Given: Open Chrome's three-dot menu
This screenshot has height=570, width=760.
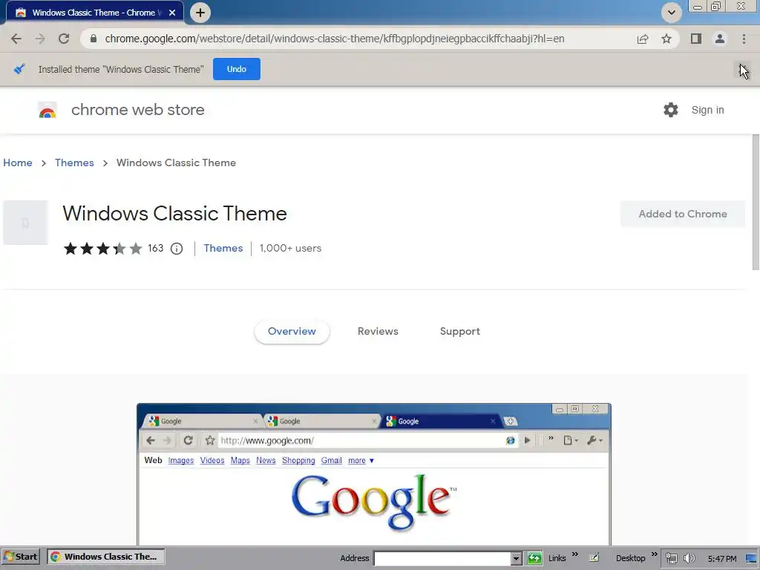Looking at the screenshot, I should coord(744,39).
